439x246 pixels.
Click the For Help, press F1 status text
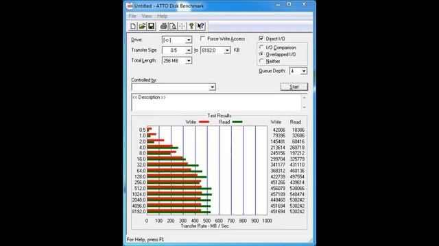tap(145, 240)
